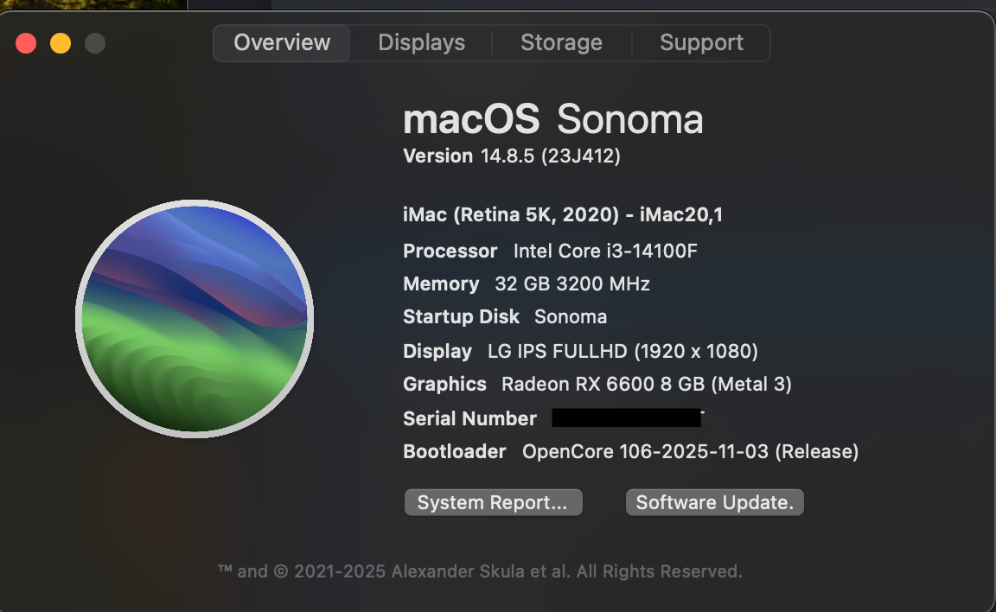996x612 pixels.
Task: Close the About window with red button
Action: (26, 43)
